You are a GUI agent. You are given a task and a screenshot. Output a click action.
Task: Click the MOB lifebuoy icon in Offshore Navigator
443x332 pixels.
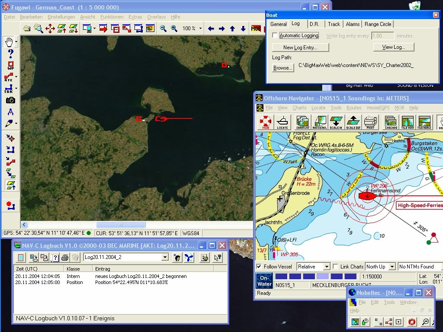265,122
